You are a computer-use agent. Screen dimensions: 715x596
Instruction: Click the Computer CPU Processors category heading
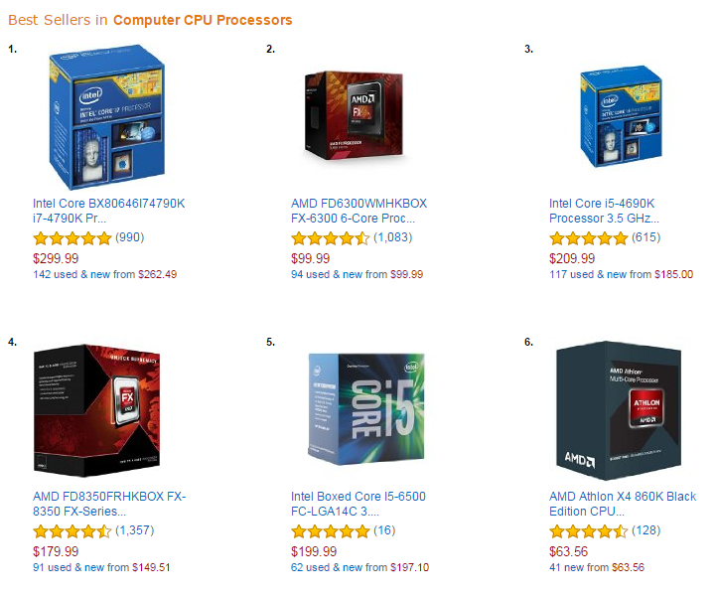point(203,20)
